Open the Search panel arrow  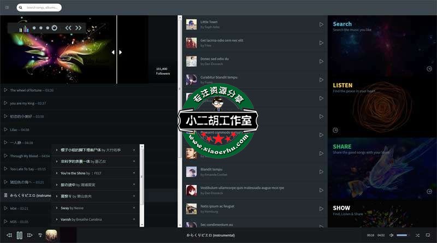point(429,69)
